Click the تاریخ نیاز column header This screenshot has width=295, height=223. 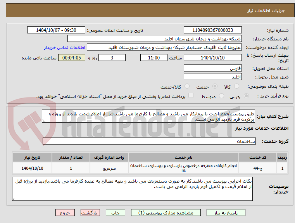pyautogui.click(x=32, y=157)
